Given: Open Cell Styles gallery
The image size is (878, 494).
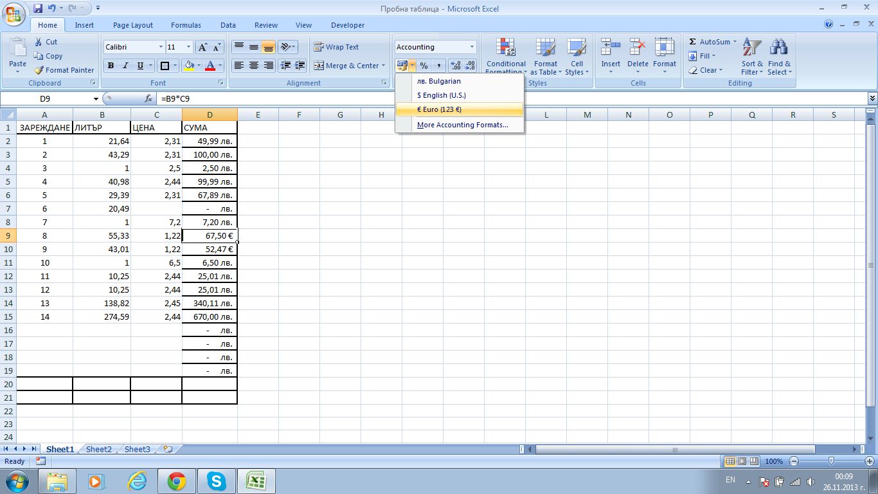Looking at the screenshot, I should coord(576,56).
